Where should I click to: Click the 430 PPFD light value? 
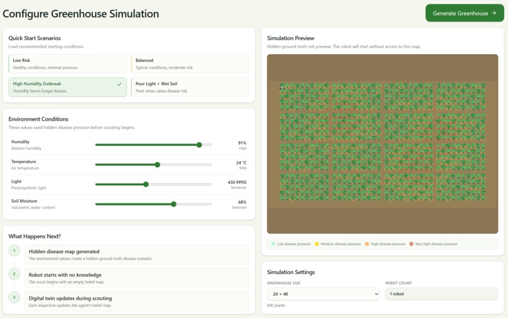237,183
